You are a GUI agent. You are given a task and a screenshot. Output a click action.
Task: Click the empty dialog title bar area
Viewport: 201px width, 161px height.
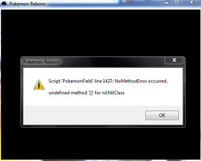tap(112, 62)
